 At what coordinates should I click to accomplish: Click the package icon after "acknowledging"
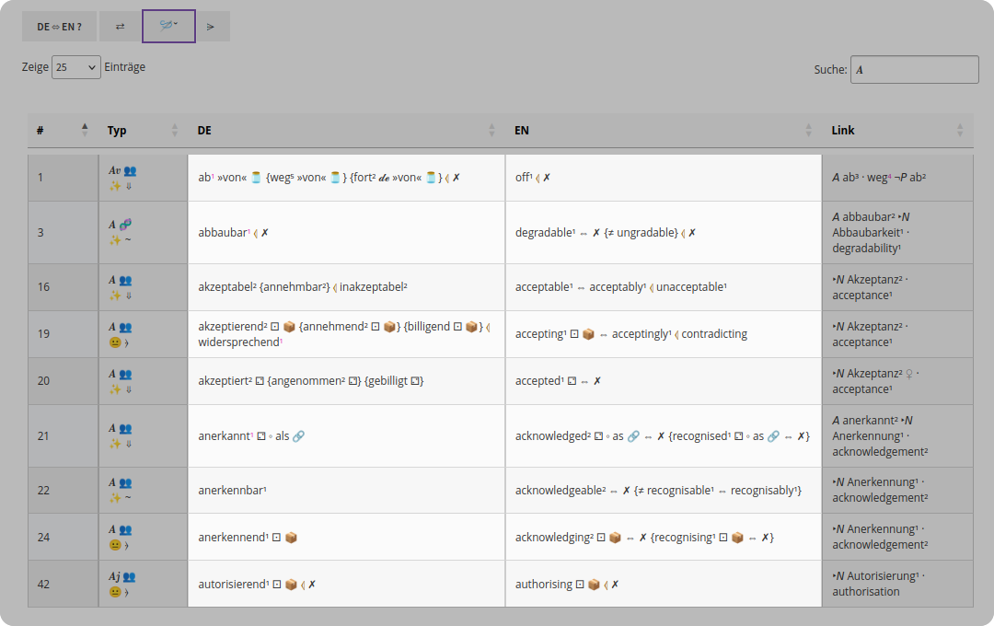click(615, 538)
